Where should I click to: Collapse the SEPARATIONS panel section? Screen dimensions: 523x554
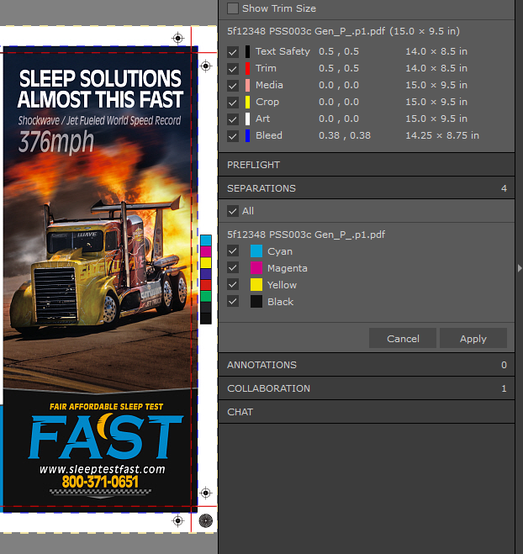[367, 188]
